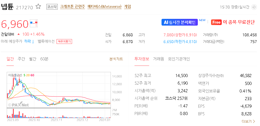Click the 52주 최저 value 6,190
The width and height of the screenshot is (260, 126).
tap(182, 83)
